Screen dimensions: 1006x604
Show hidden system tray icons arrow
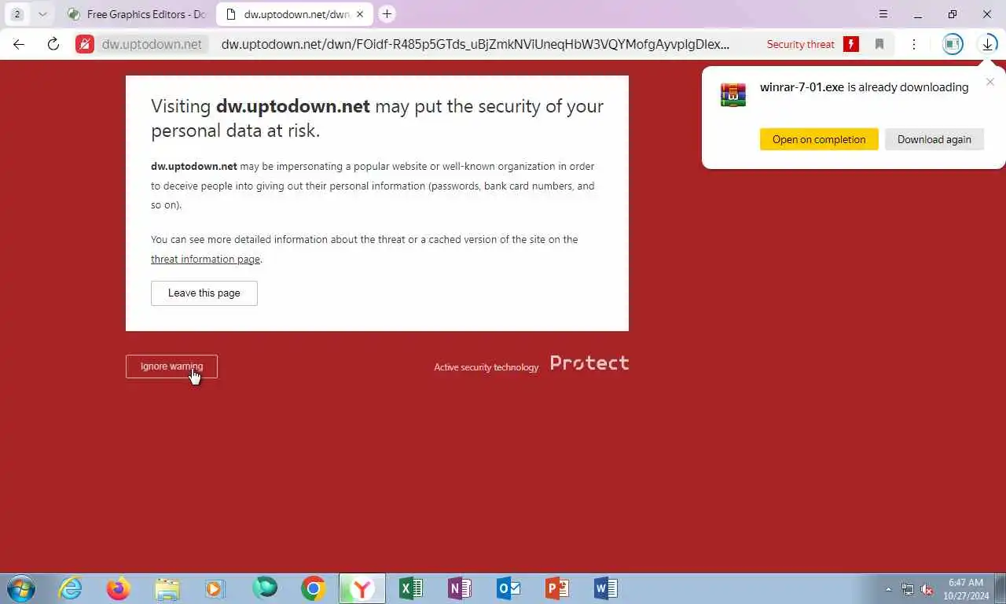coord(888,589)
